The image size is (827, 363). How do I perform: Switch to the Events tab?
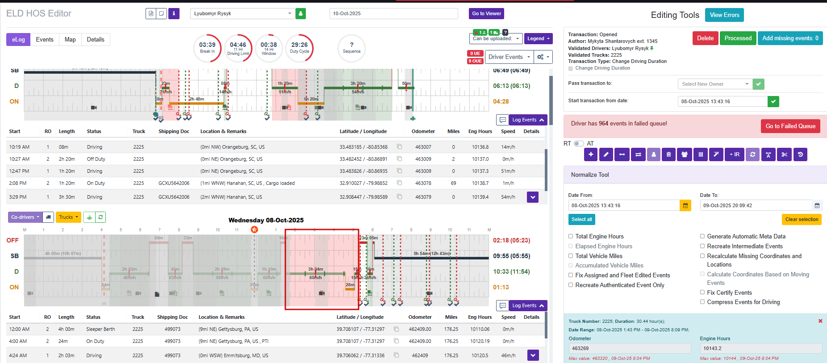pos(45,39)
